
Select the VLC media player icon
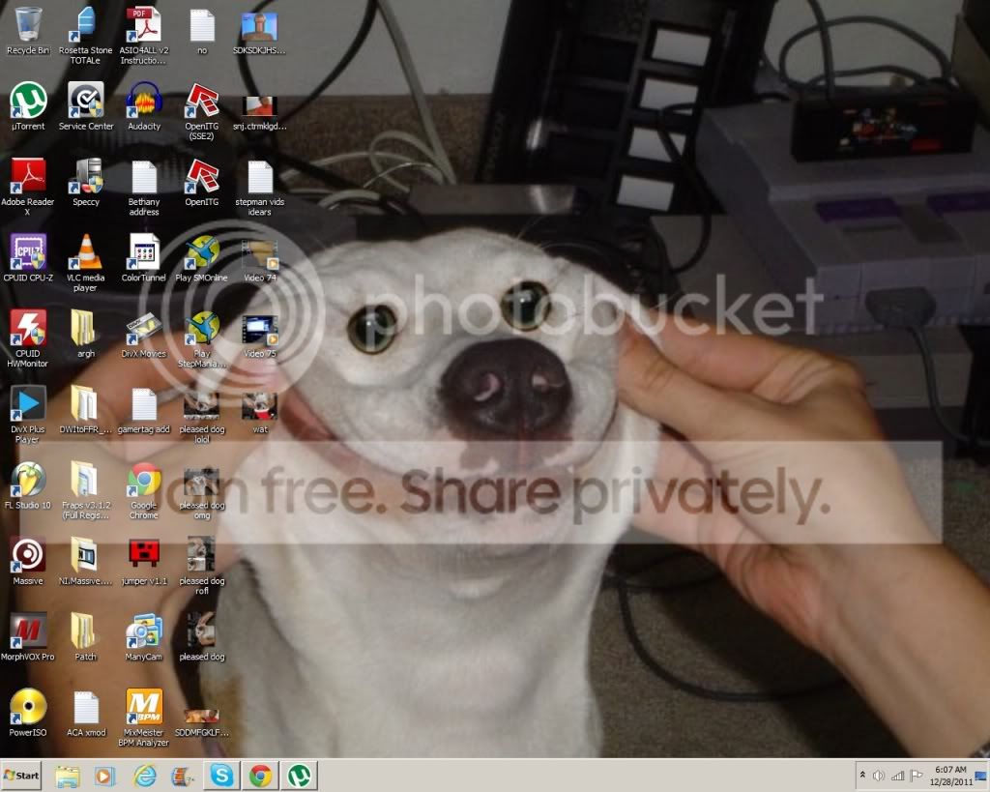[x=86, y=252]
